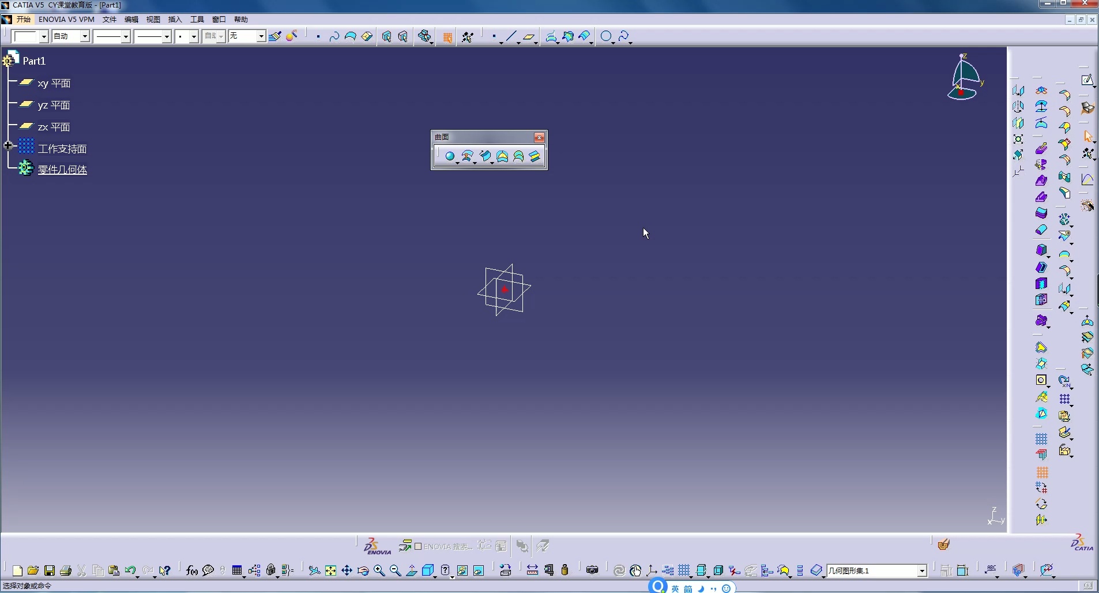Select xy 平面 in the tree
This screenshot has width=1099, height=593.
pyautogui.click(x=54, y=84)
